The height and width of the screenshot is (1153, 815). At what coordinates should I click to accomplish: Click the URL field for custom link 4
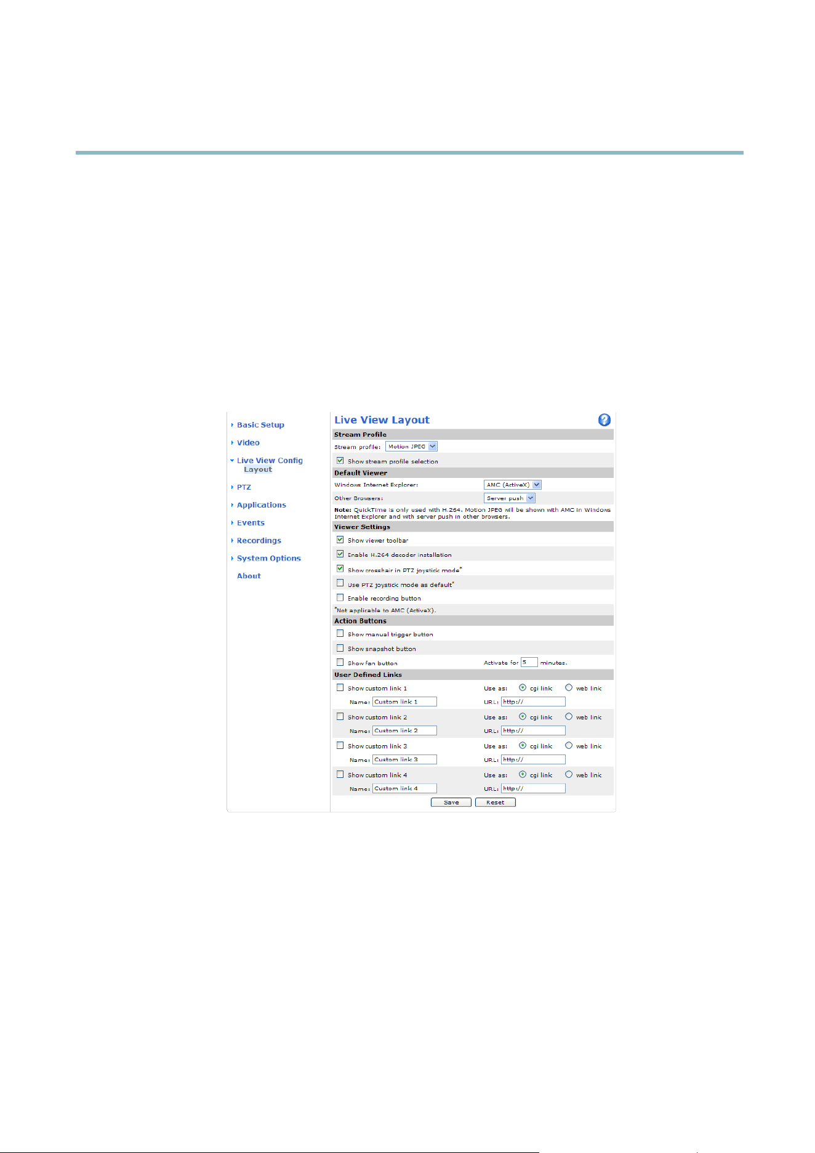point(533,788)
